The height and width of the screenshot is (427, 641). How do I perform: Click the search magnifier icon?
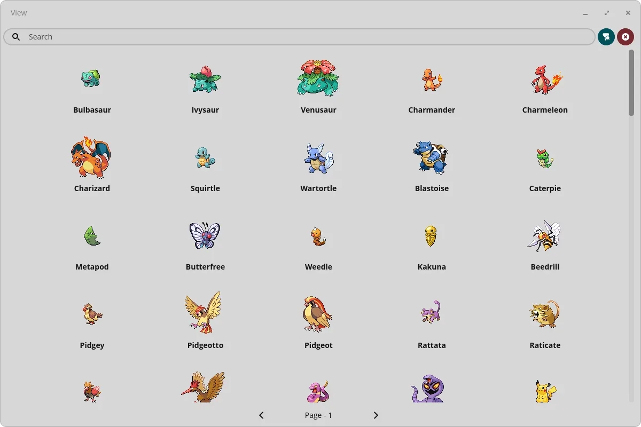pos(17,37)
